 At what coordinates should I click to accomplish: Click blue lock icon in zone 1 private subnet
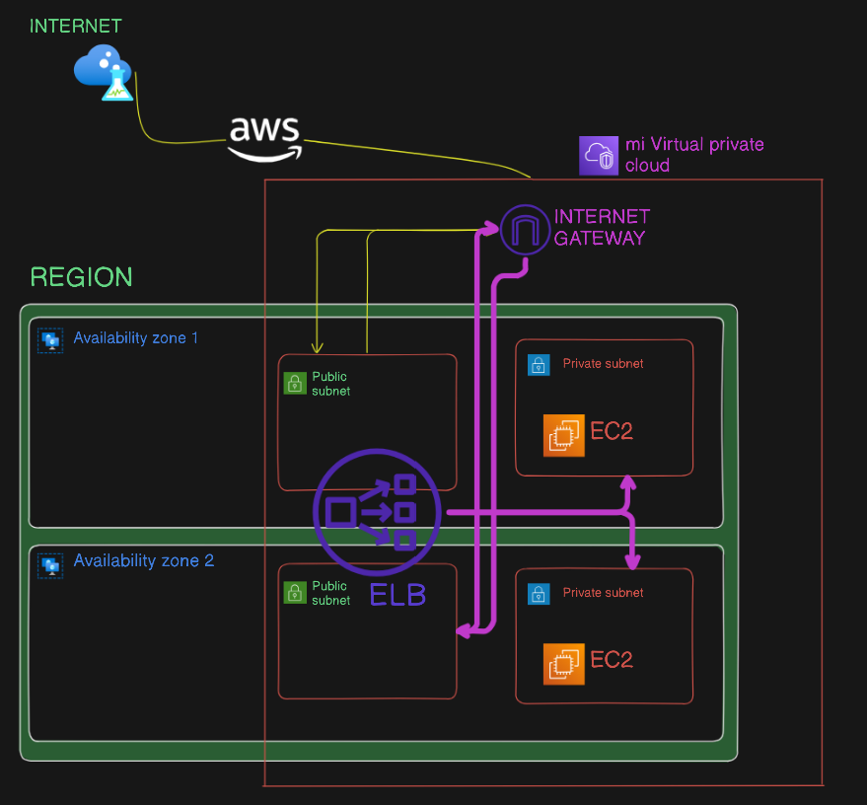point(539,365)
